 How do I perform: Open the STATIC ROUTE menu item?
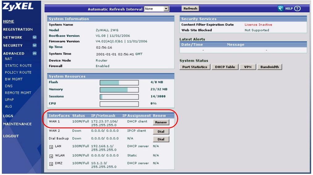pyautogui.click(x=18, y=66)
